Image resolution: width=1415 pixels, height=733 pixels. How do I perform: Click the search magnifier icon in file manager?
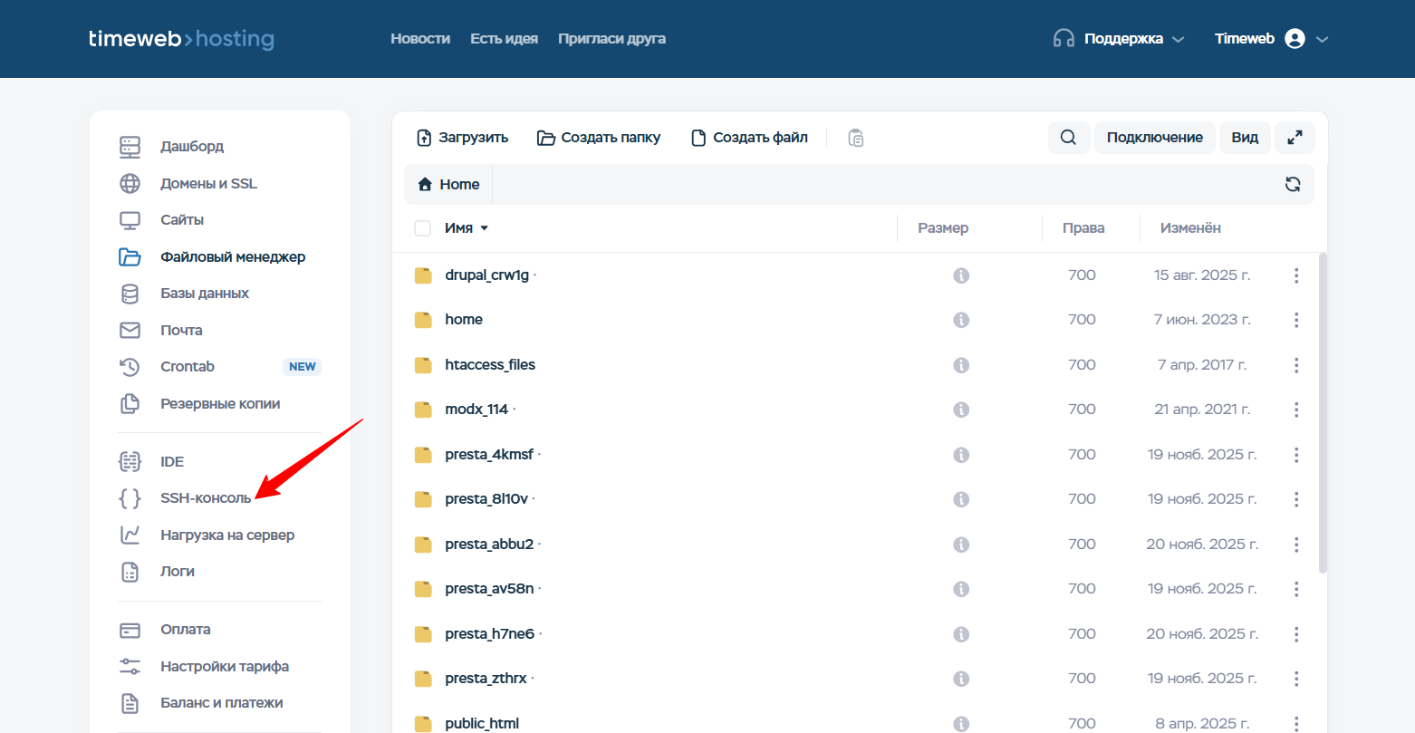1068,138
